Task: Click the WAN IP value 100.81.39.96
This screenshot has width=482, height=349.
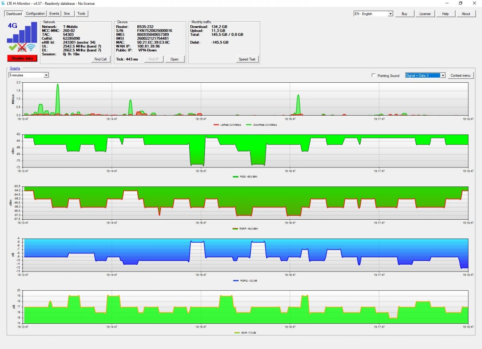Action: point(149,46)
